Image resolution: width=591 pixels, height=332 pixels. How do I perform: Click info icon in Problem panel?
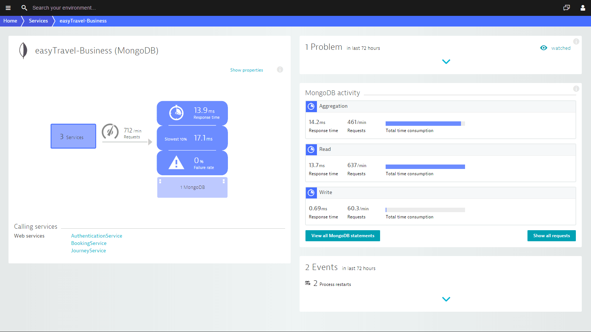576,41
